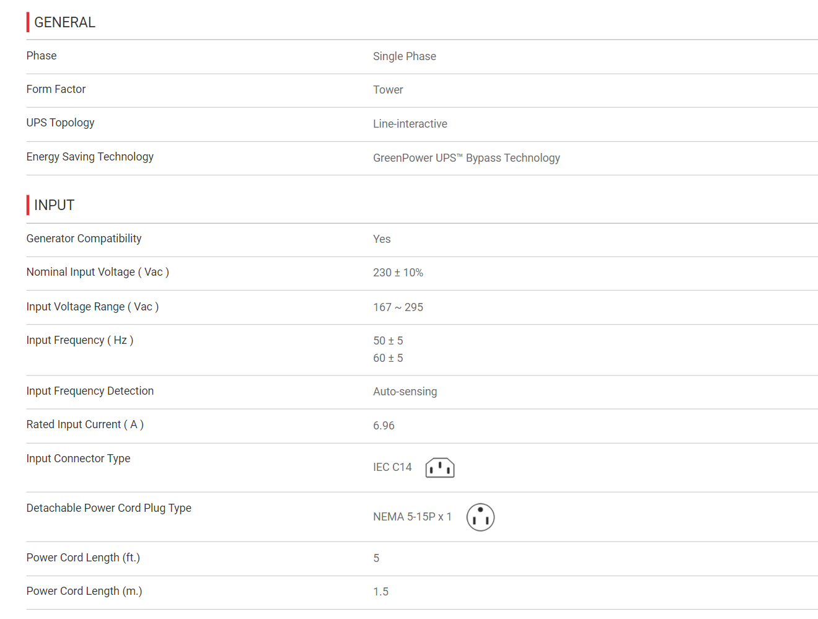Click the Phase label
Image resolution: width=818 pixels, height=619 pixels.
click(42, 56)
